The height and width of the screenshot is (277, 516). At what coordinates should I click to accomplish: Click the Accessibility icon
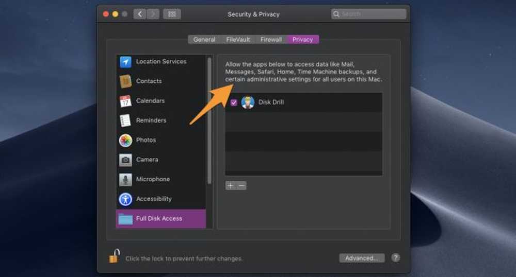[x=125, y=199]
